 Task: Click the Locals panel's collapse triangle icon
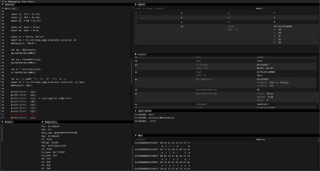(x=136, y=54)
